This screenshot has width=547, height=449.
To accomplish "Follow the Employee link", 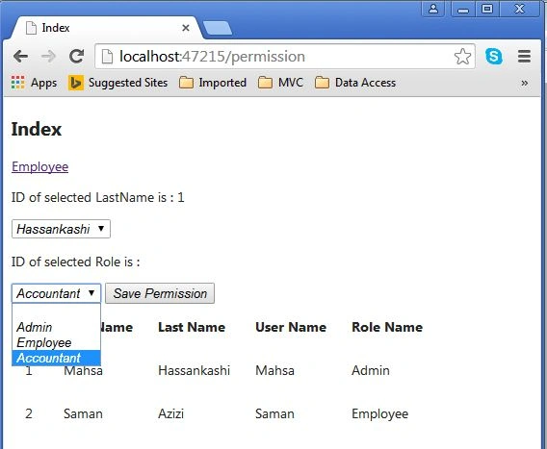I will pos(40,166).
